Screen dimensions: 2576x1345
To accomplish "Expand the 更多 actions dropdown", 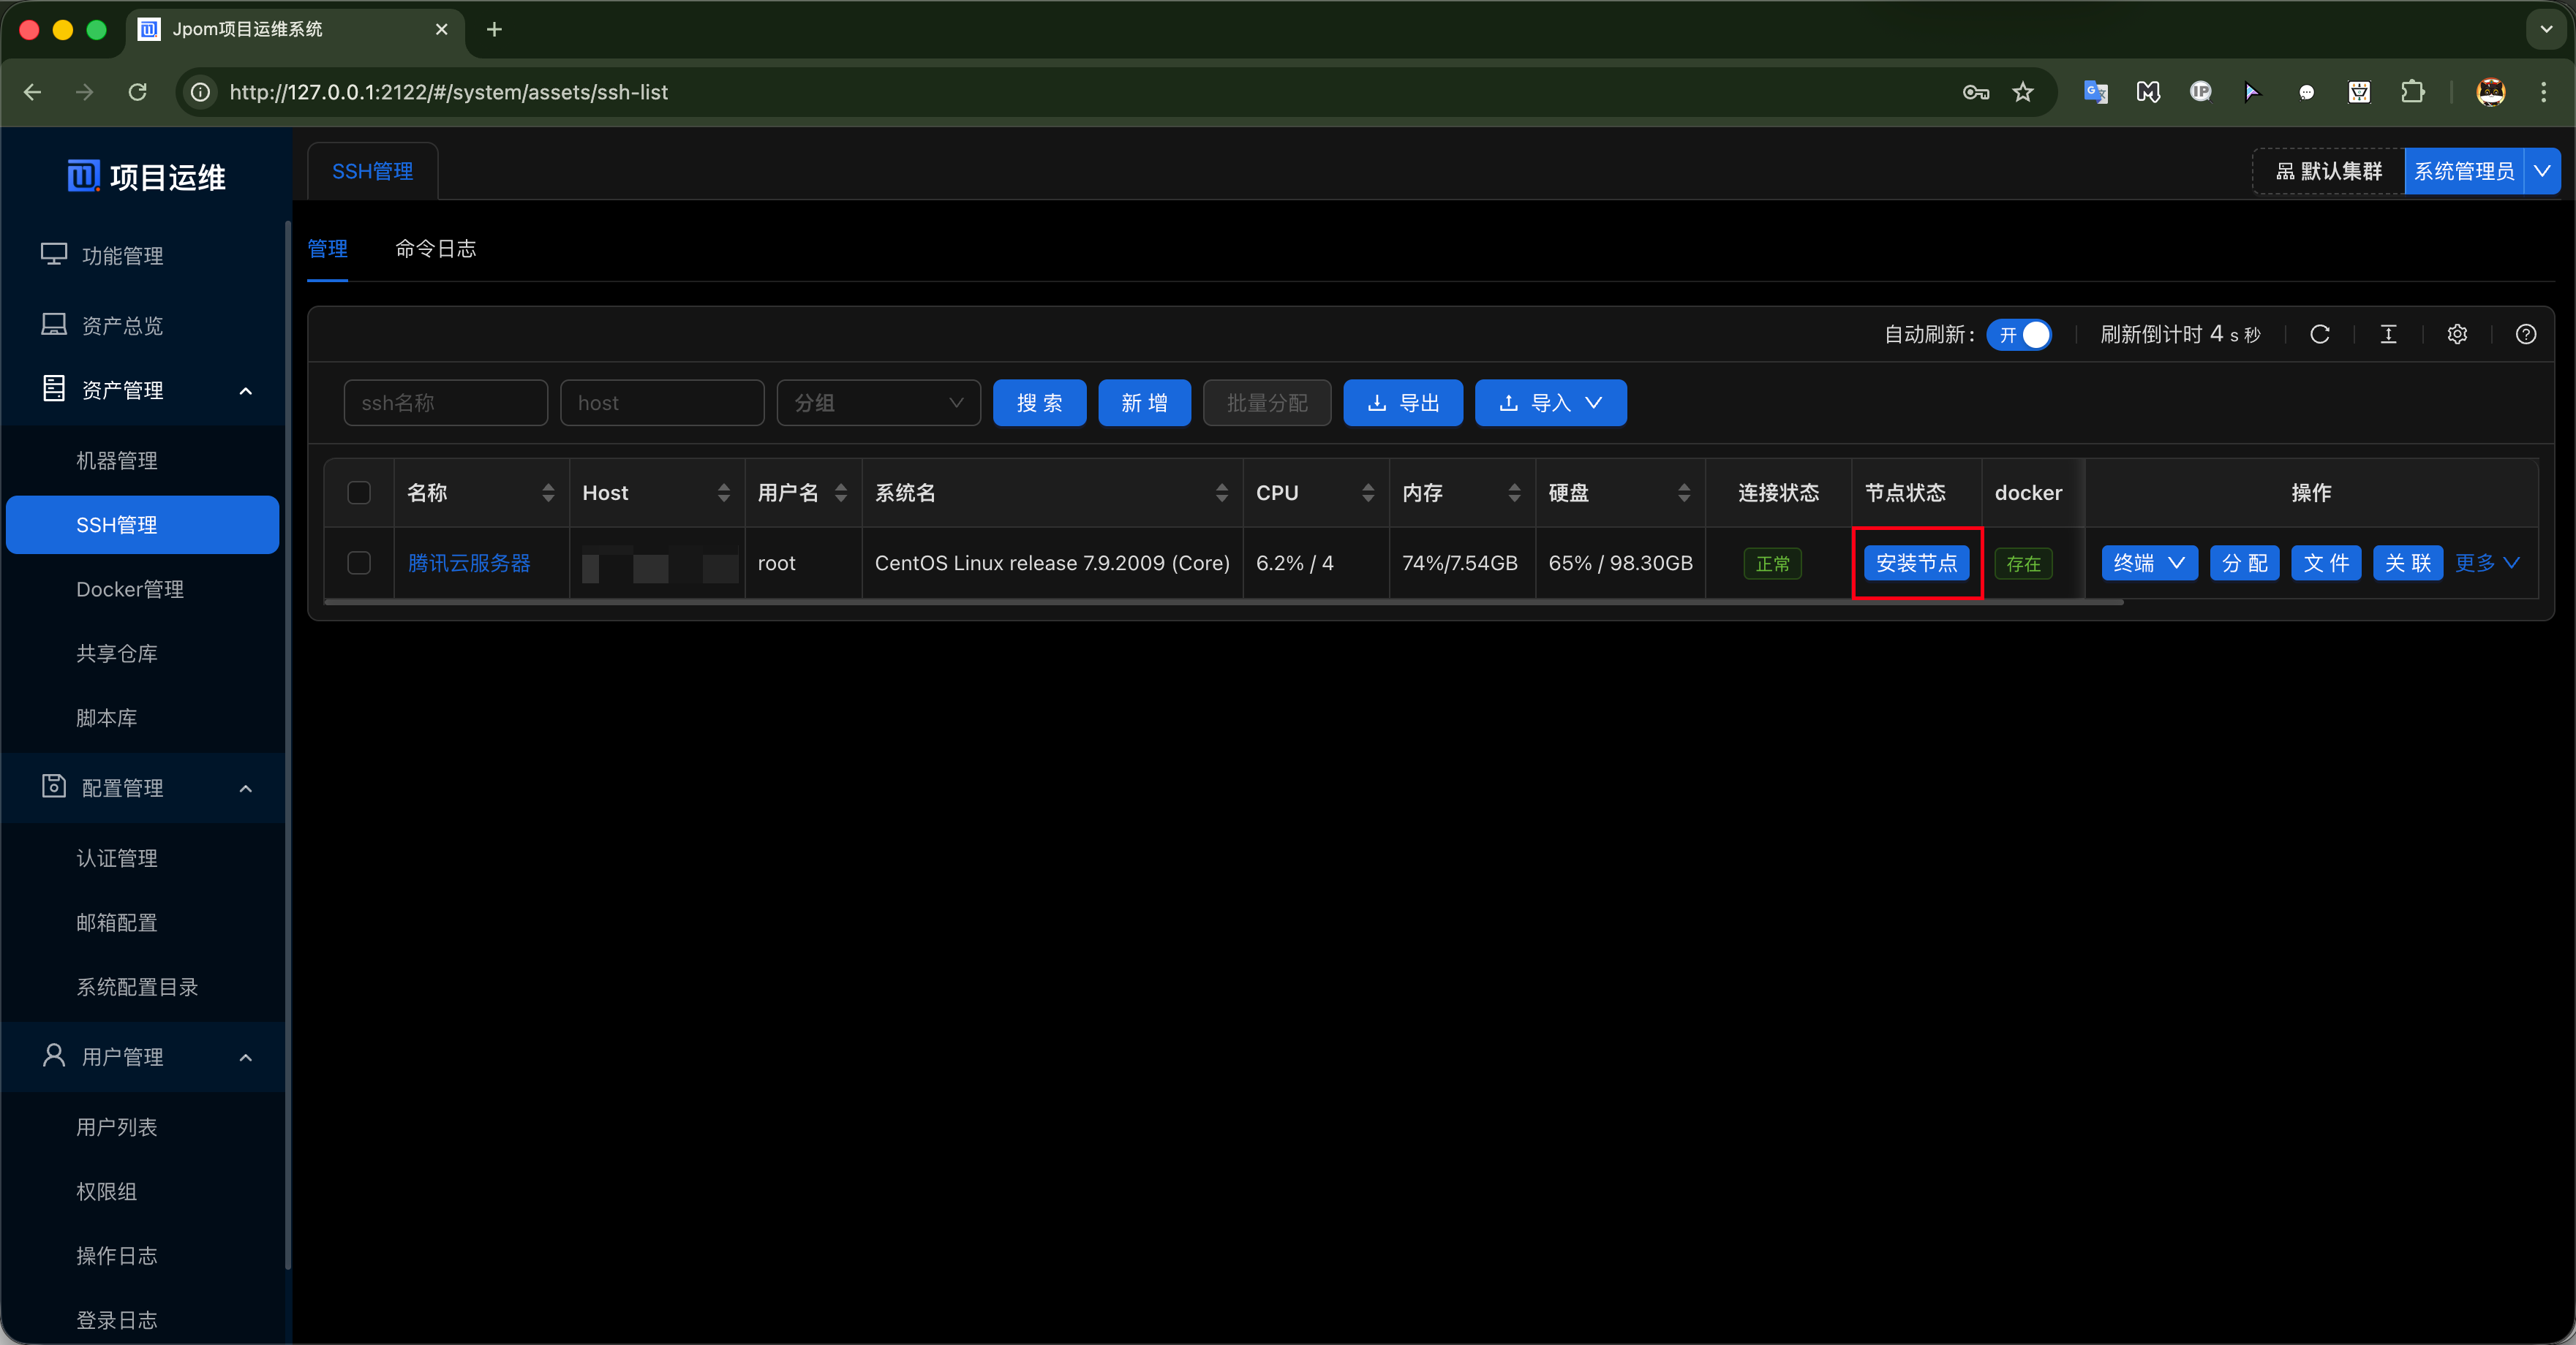I will 2486,563.
